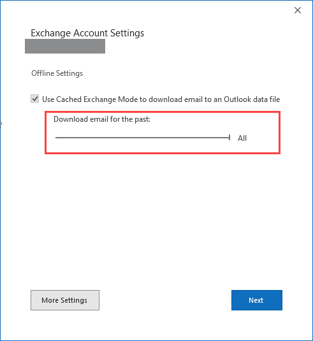
Task: Close the Exchange Account Settings dialog
Action: coord(297,10)
